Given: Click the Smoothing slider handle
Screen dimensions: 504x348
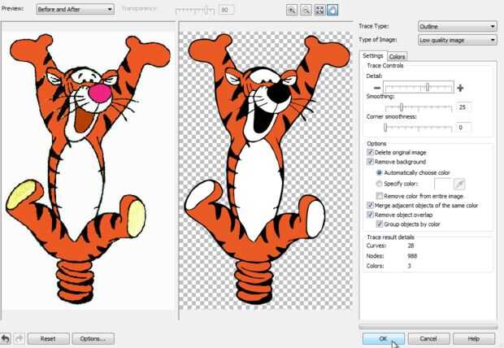Looking at the screenshot, I should click(x=401, y=107).
